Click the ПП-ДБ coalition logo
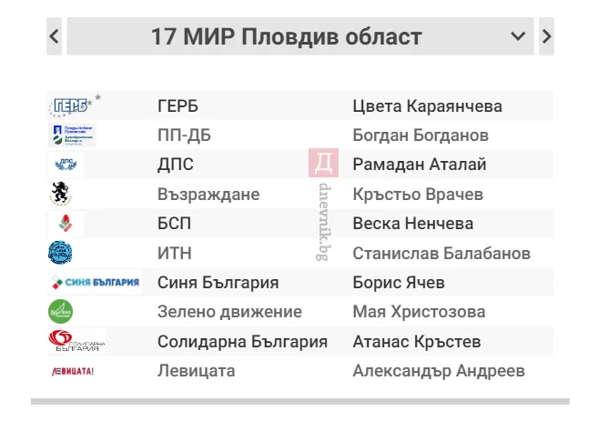 click(x=72, y=135)
